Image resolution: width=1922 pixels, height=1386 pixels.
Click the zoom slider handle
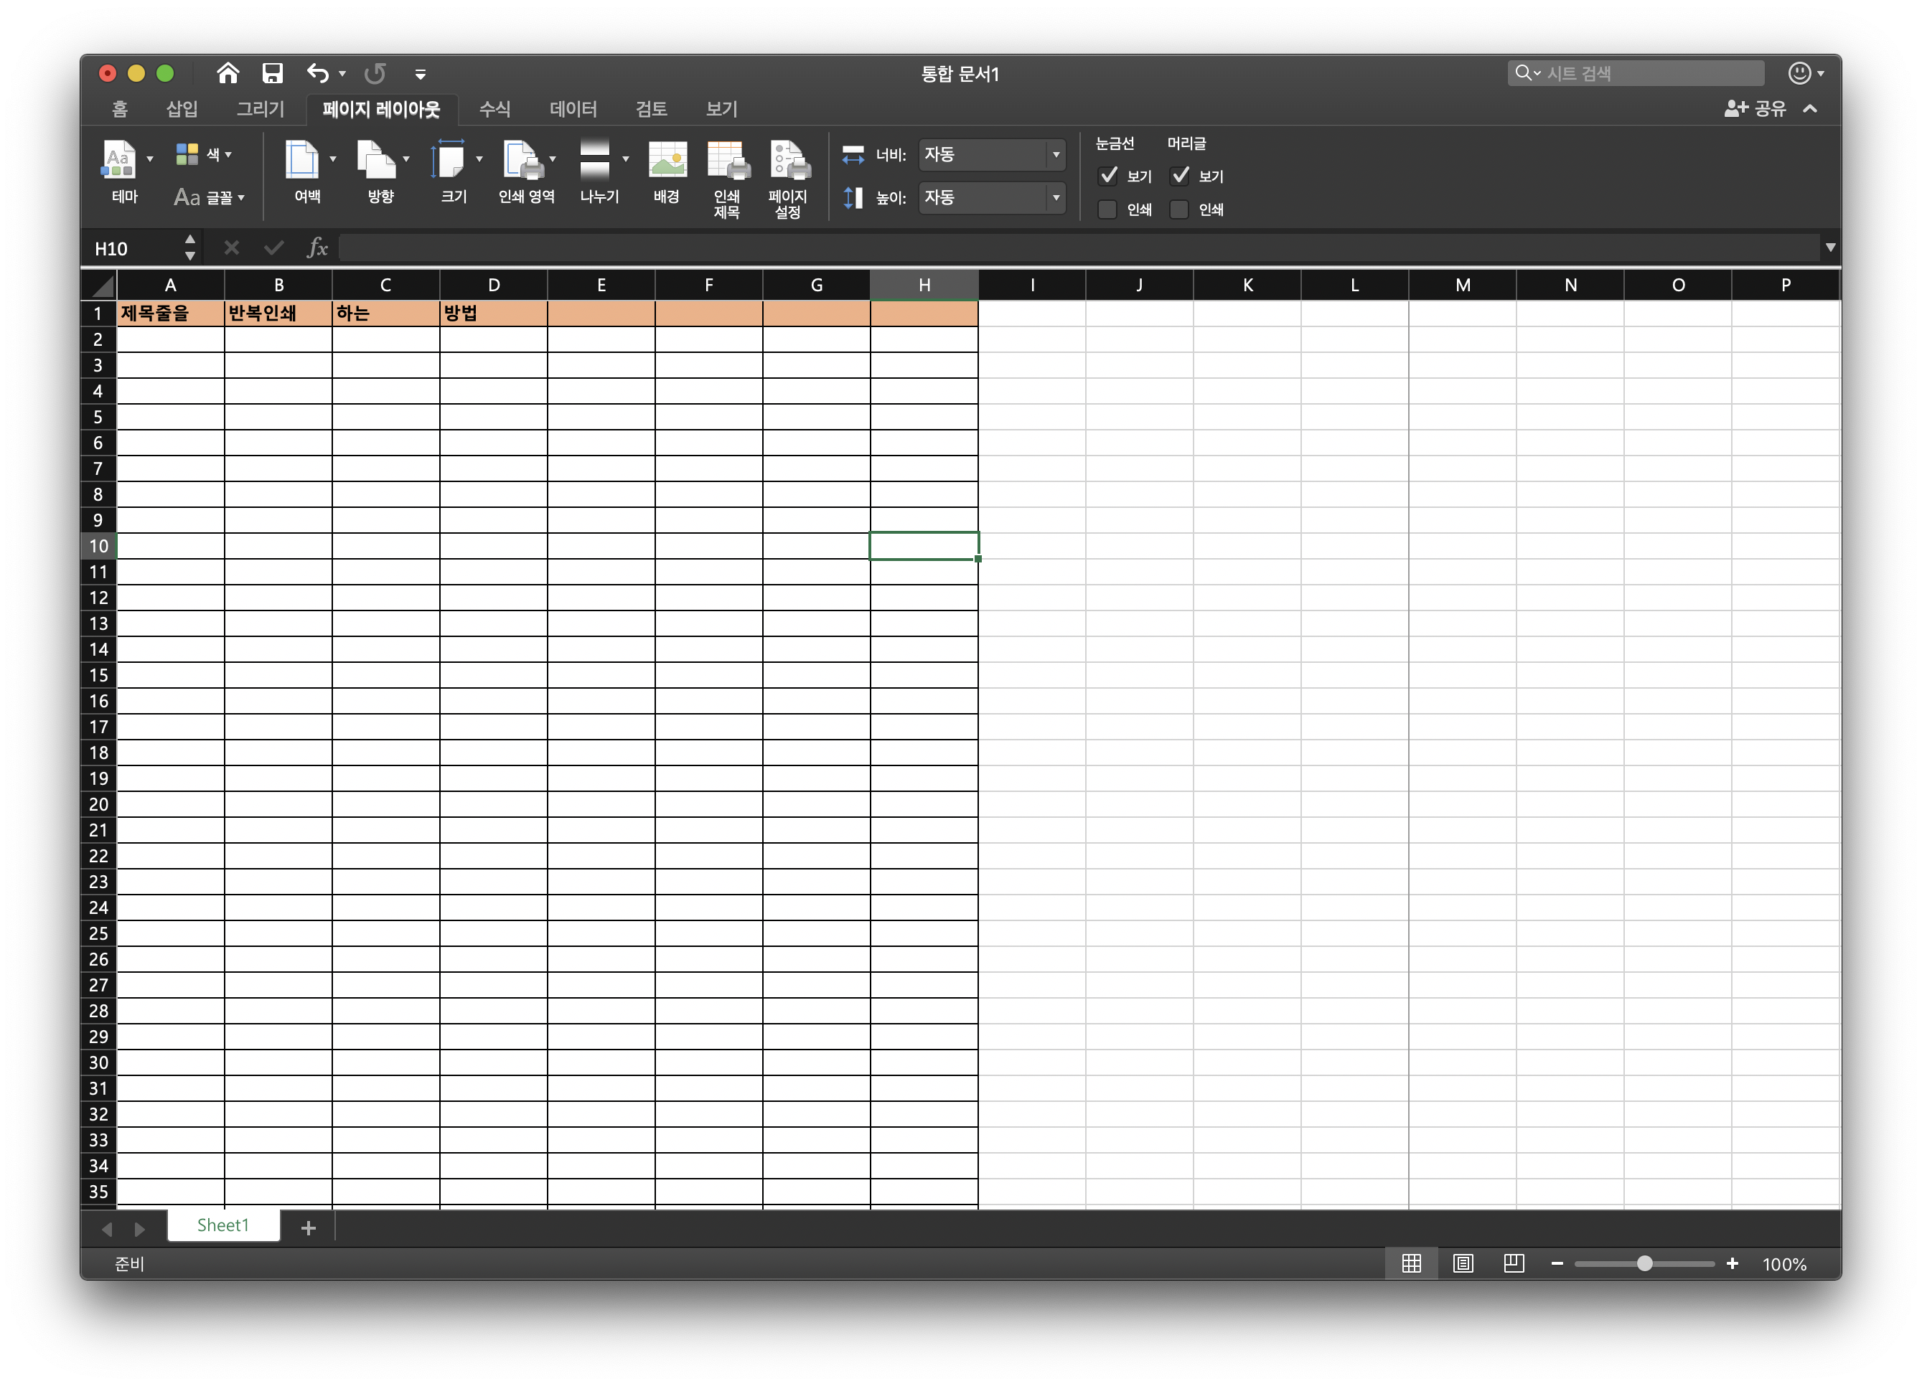[x=1644, y=1263]
